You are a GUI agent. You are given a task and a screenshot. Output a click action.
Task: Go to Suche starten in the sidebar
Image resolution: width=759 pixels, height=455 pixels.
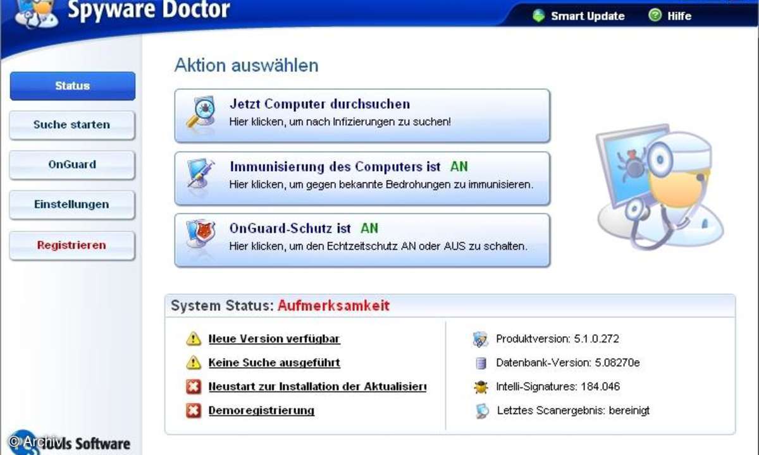[72, 125]
